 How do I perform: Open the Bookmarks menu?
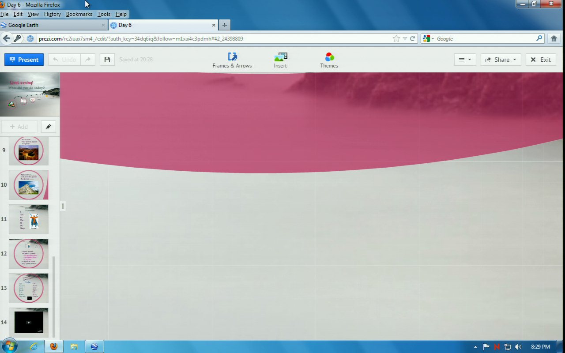click(x=79, y=14)
